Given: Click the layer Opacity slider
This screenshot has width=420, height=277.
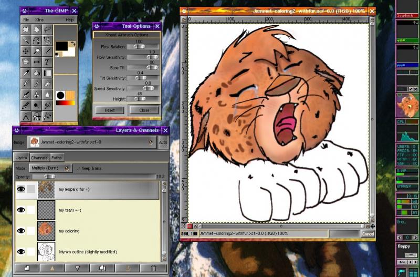Looking at the screenshot, I should click(94, 177).
